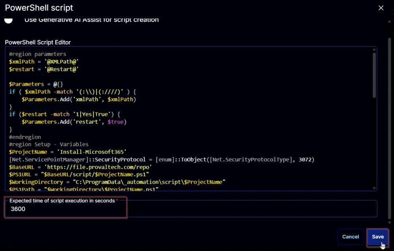Viewport: 394px width, 251px height.
Task: Click the dialog scroll-up arrow
Action: click(390, 21)
